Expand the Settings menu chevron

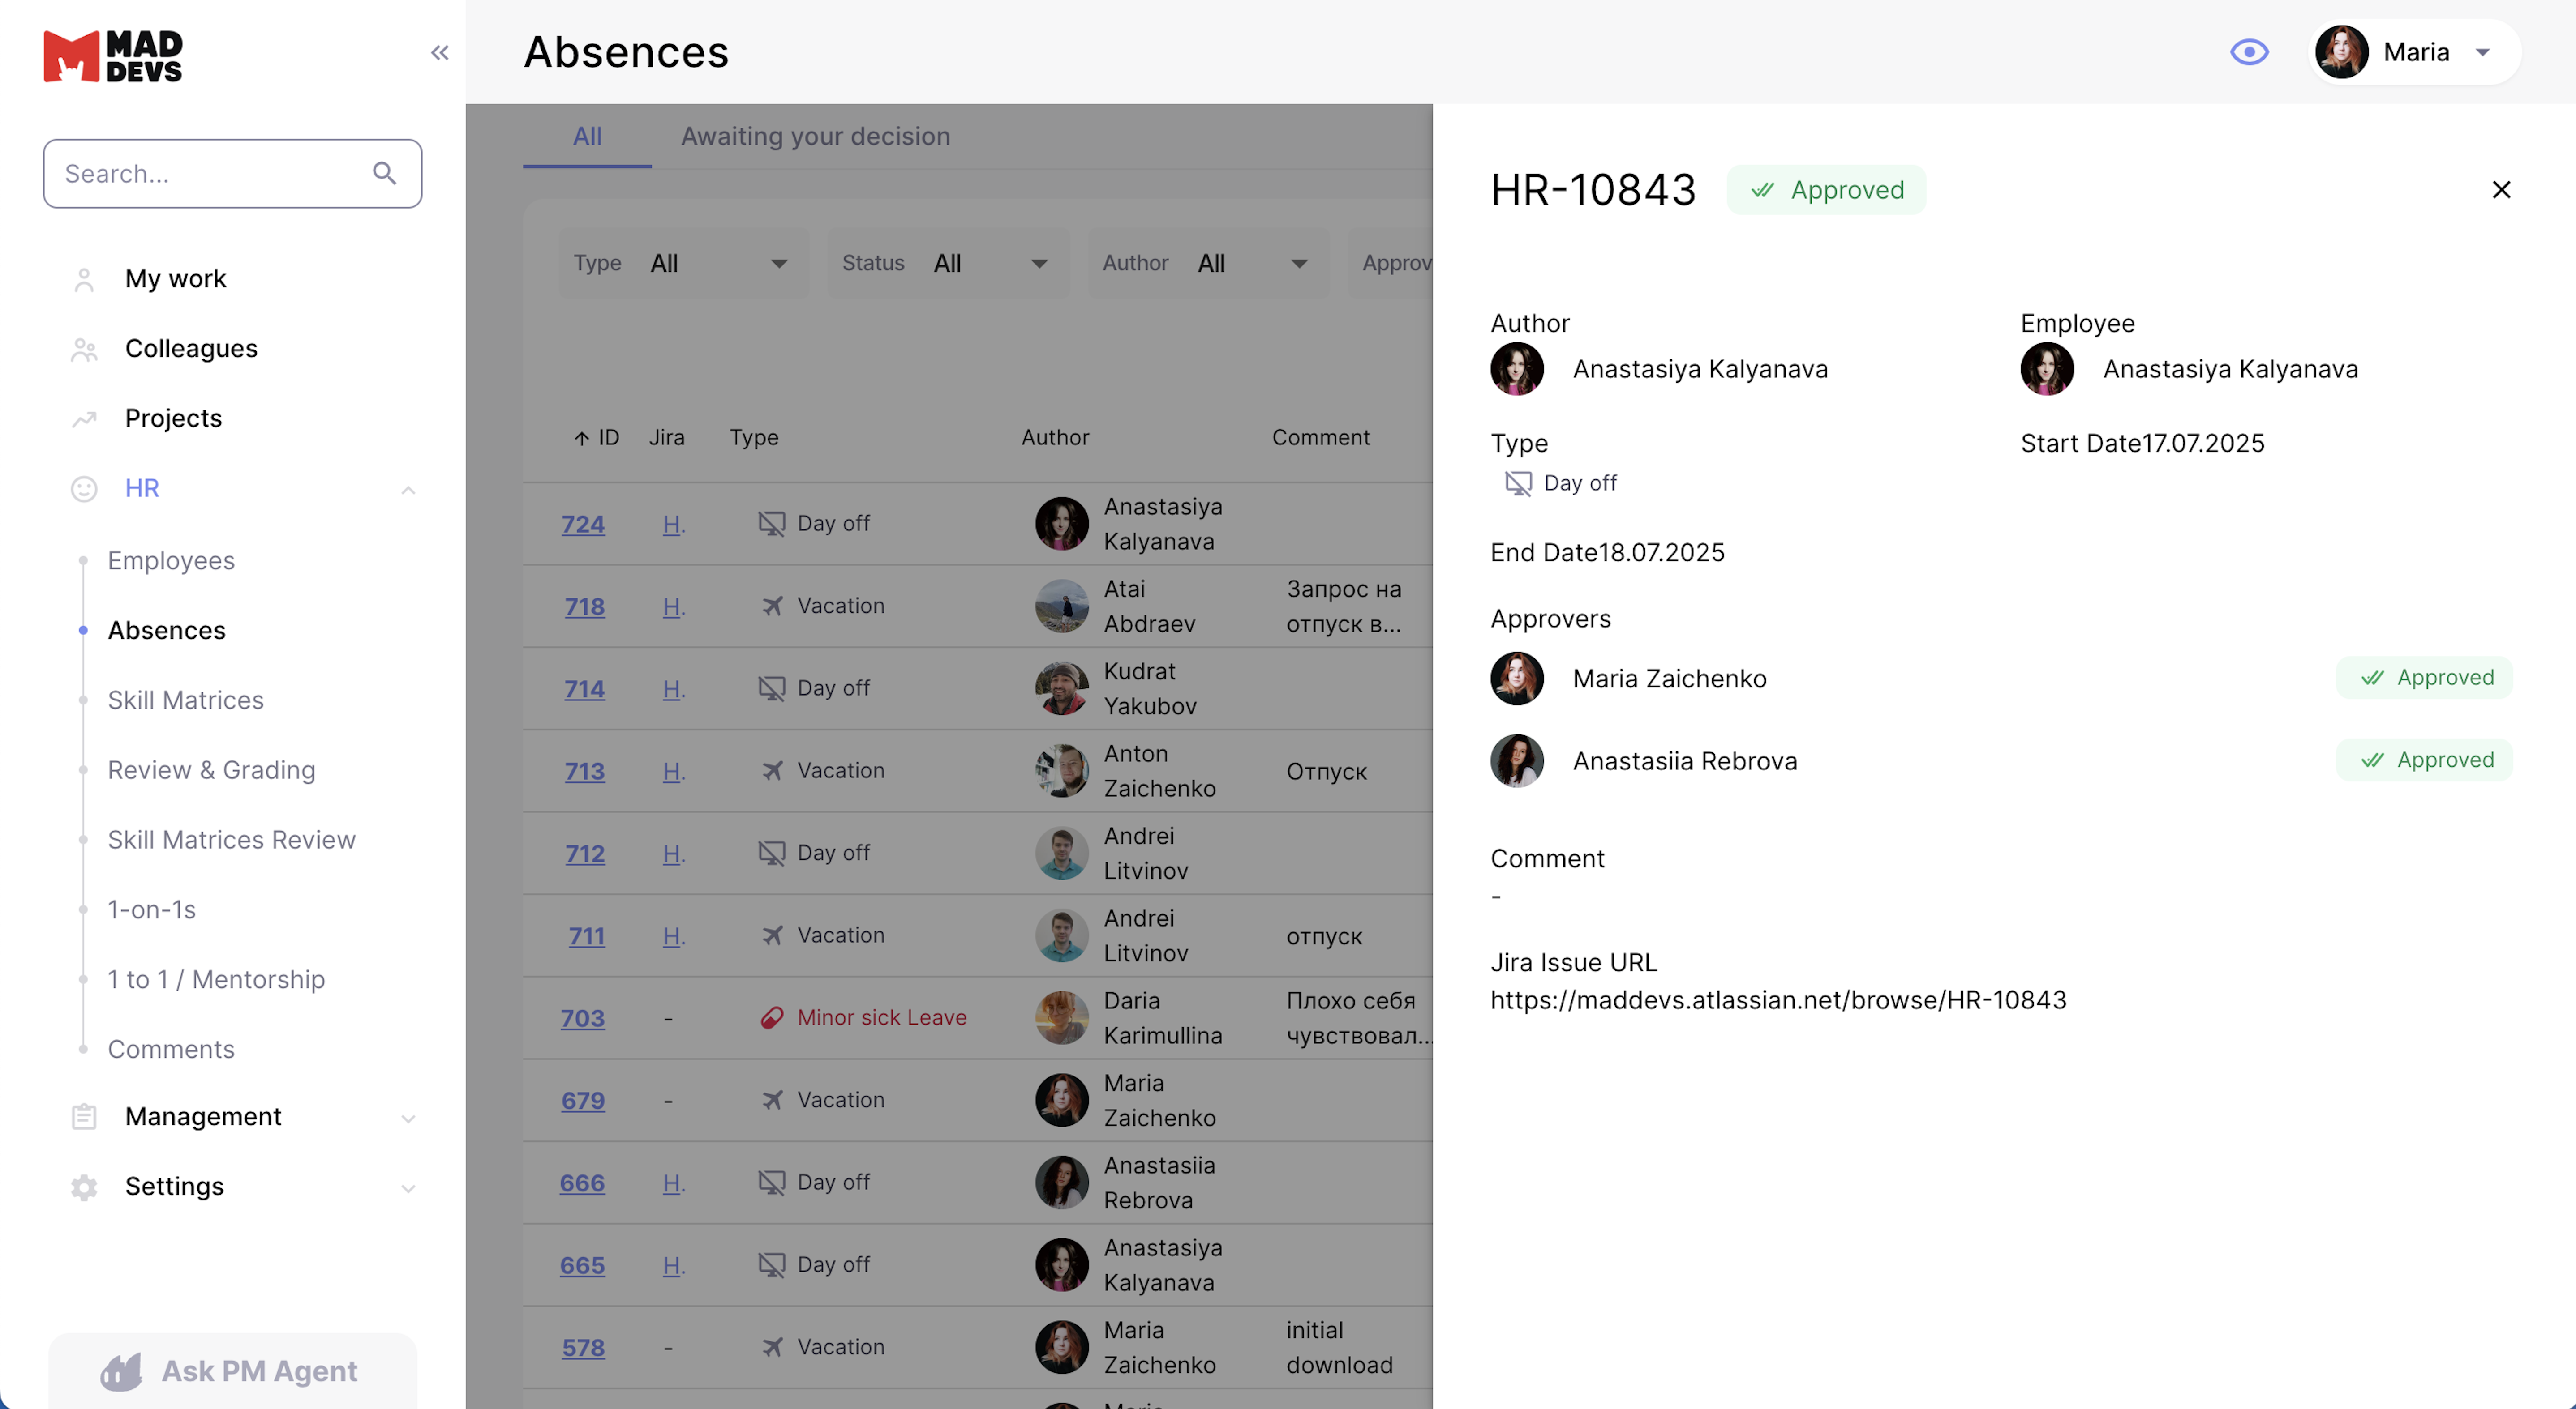tap(408, 1188)
